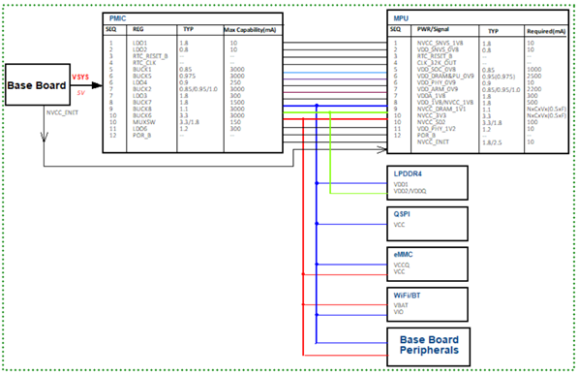Click the LPDDR4 block

(427, 183)
